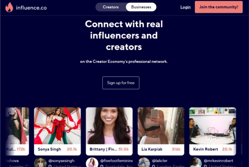Open the @mrkevinrobert handle link
Viewport: 249px width, 167px height.
(x=218, y=161)
